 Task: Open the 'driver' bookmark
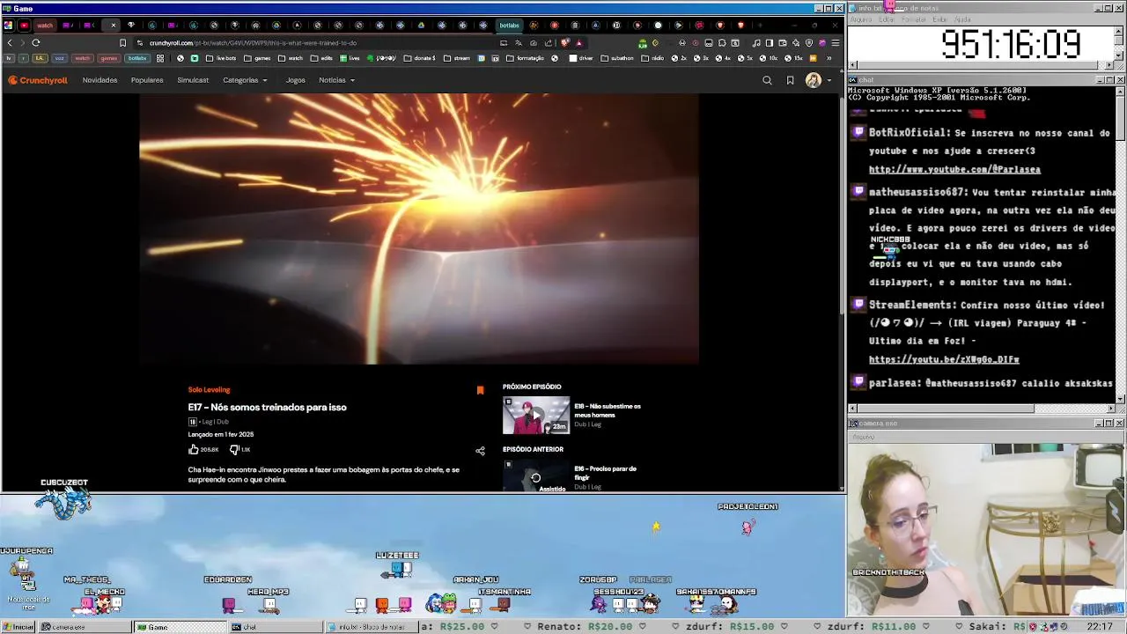coord(581,58)
